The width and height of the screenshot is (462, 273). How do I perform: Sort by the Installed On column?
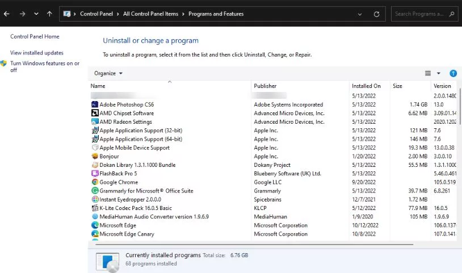click(x=366, y=86)
